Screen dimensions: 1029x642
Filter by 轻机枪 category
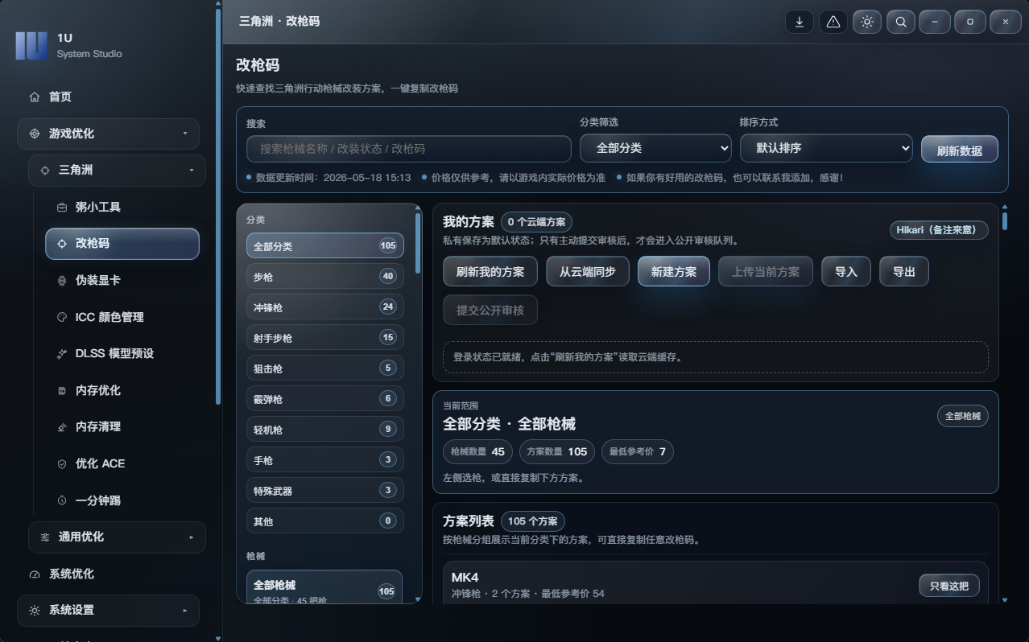click(325, 430)
